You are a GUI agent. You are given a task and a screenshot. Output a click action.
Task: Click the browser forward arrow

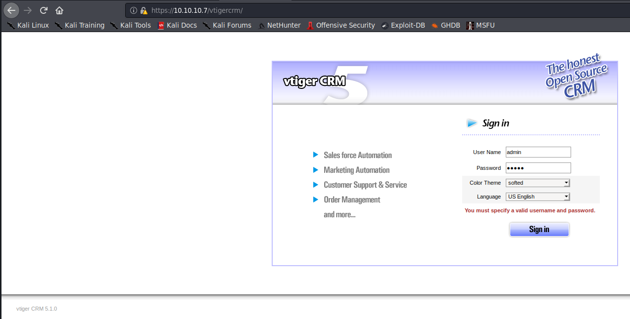pyautogui.click(x=28, y=10)
